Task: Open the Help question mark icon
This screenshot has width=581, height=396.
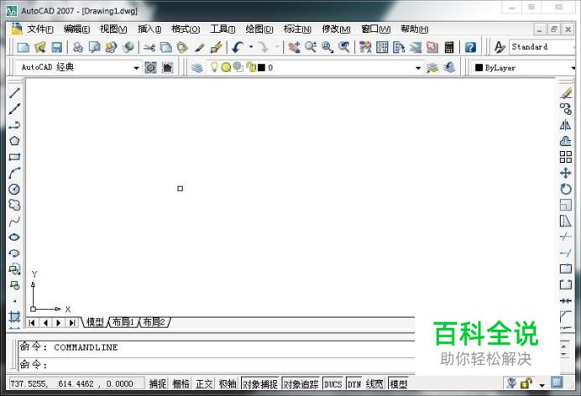Action: coord(470,47)
